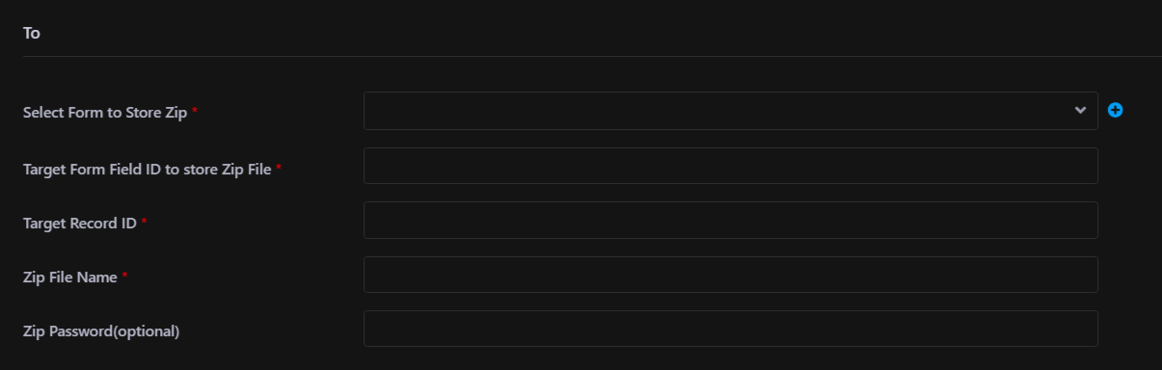The width and height of the screenshot is (1162, 370).
Task: Click the red asterisk next to Target Record ID
Action: [x=145, y=222]
